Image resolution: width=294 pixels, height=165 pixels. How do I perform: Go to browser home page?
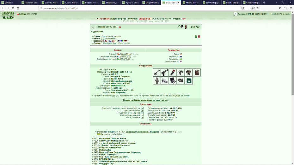18,8
